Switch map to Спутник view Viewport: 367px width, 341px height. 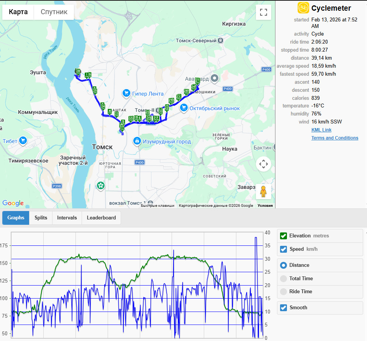(x=54, y=12)
